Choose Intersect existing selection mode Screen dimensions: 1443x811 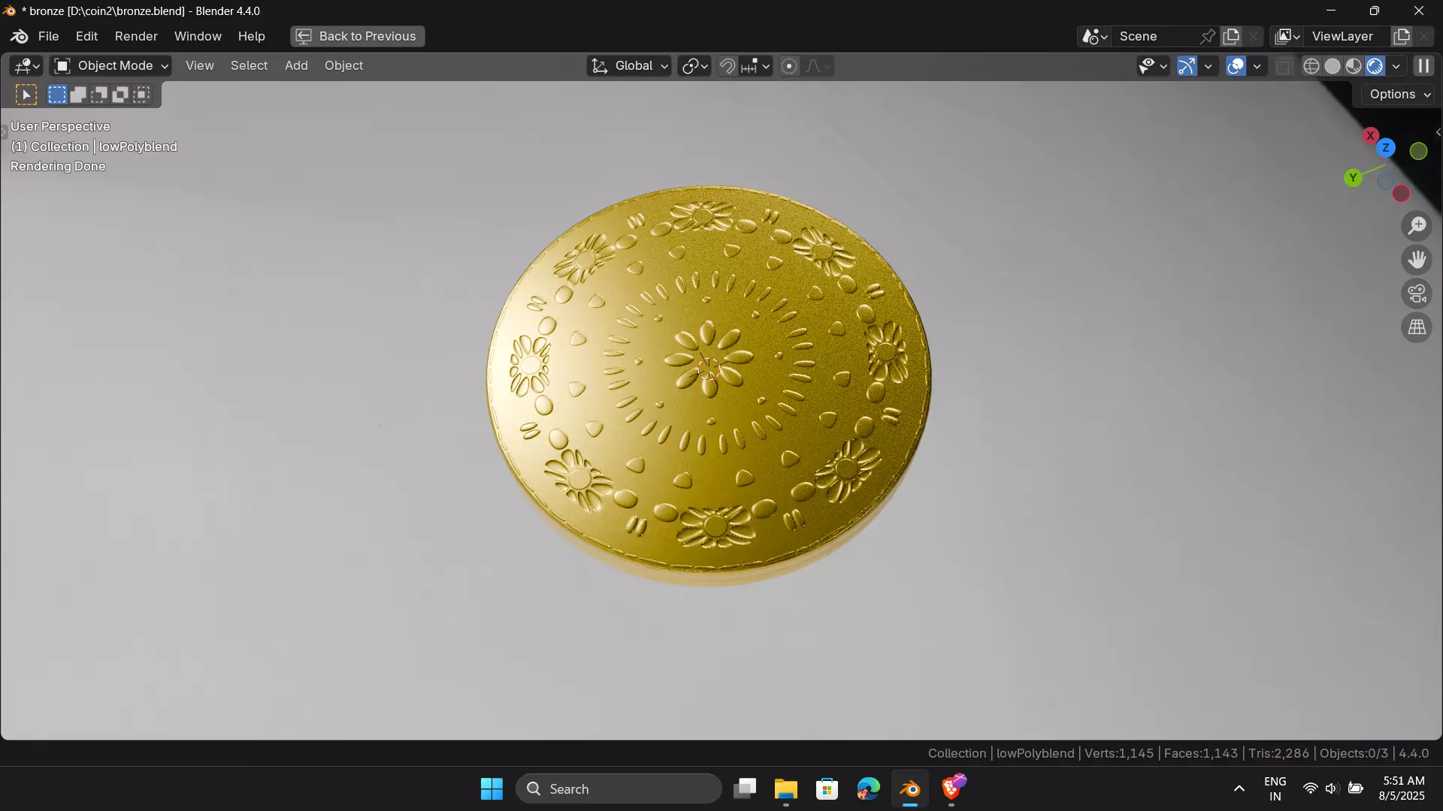141,95
